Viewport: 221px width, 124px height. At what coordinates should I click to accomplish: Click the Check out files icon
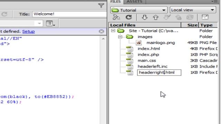click(167, 17)
